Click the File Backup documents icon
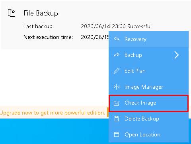Viewport: 191px width, 144px height. click(12, 13)
